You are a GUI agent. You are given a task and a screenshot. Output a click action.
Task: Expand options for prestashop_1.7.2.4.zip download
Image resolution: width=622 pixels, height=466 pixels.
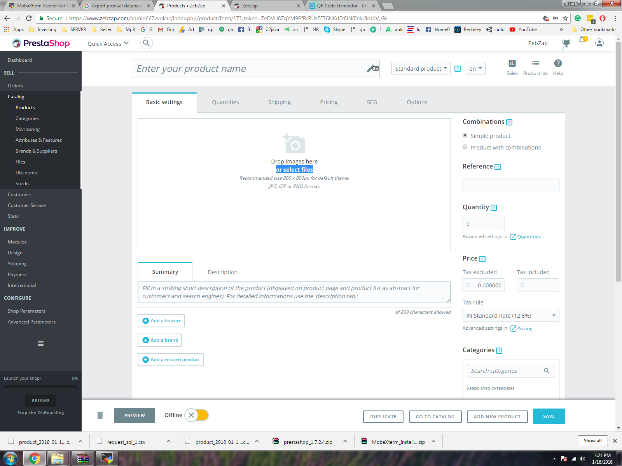pos(345,442)
